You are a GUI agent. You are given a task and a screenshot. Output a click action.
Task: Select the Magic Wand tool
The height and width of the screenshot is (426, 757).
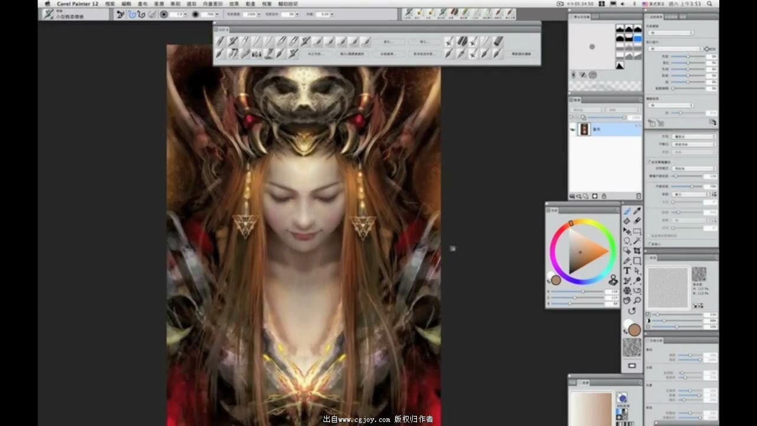(x=637, y=241)
